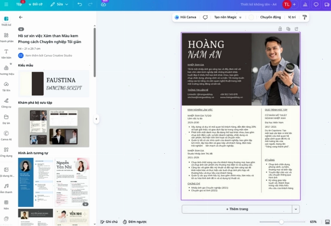Open the Khám phá bộ sưu tập collection
Image resolution: width=331 pixels, height=226 pixels.
[x=54, y=127]
